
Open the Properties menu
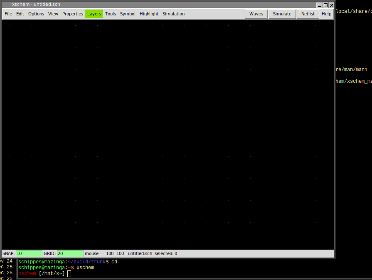coord(73,14)
